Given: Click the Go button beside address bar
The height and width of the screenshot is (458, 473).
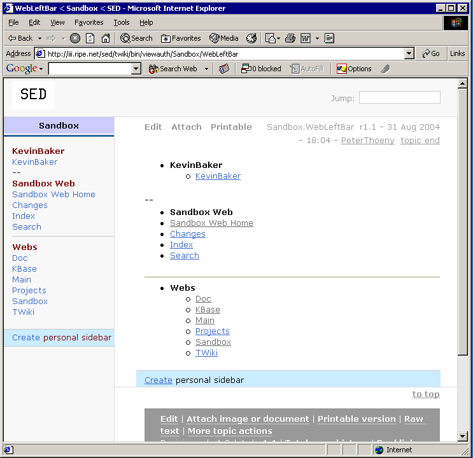Looking at the screenshot, I should point(431,54).
